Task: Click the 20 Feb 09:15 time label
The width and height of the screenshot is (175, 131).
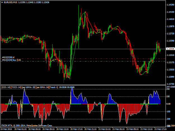Action: (48, 129)
